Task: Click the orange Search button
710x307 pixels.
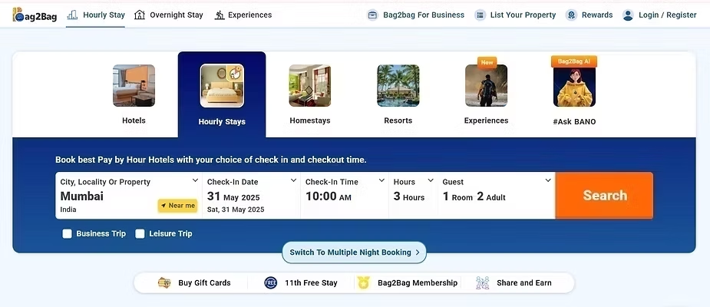Action: pos(605,196)
